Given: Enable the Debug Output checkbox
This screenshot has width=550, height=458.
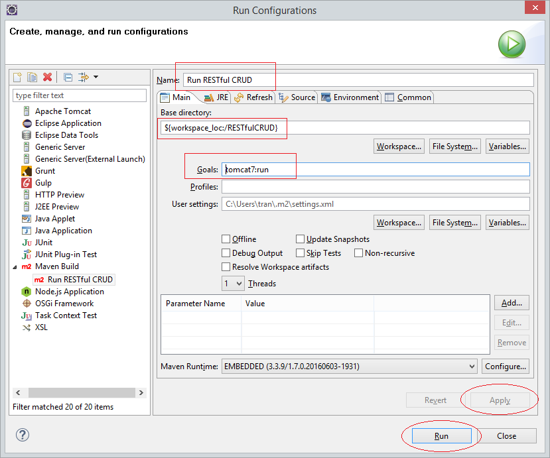Looking at the screenshot, I should 226,253.
